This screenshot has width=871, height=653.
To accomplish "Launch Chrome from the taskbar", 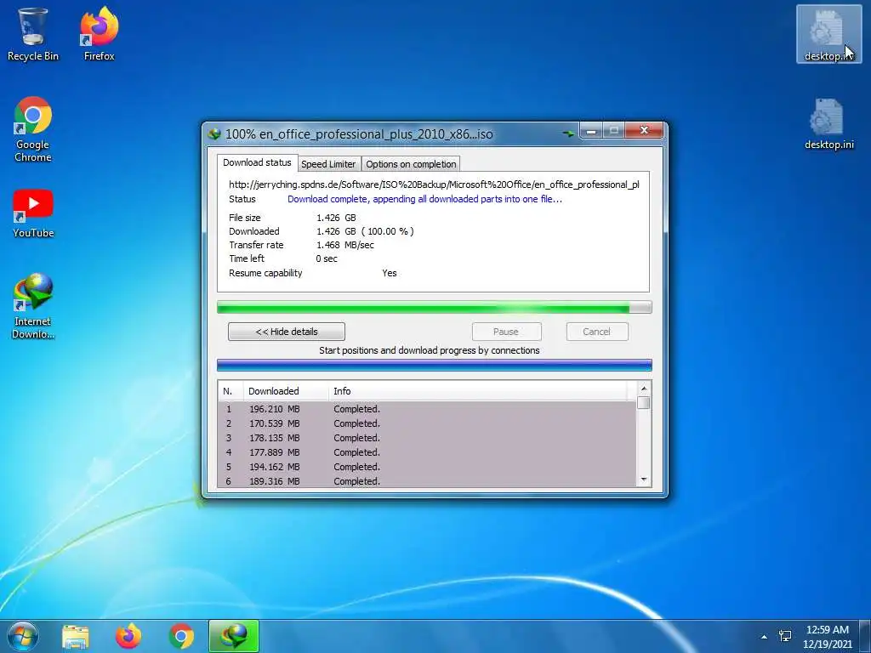I will point(182,637).
